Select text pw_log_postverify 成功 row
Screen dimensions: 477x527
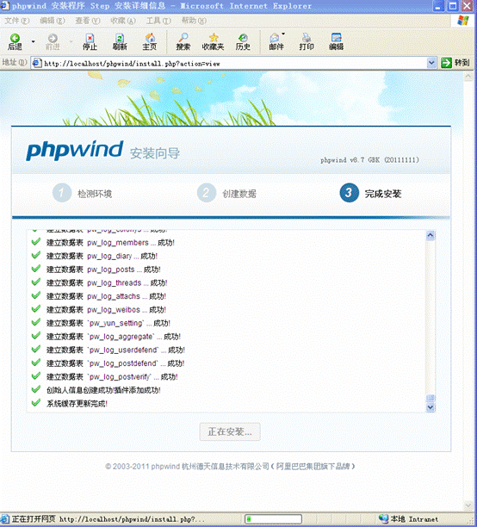112,377
